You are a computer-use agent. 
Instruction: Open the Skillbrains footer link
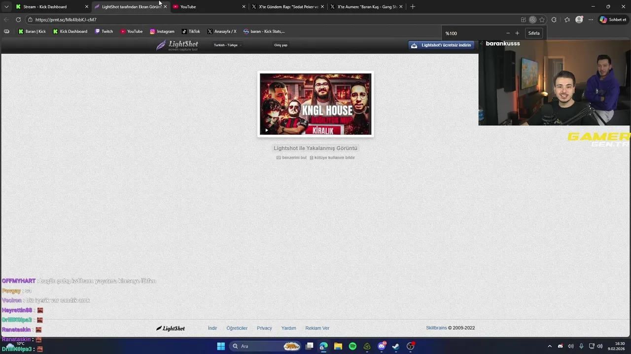(436, 328)
